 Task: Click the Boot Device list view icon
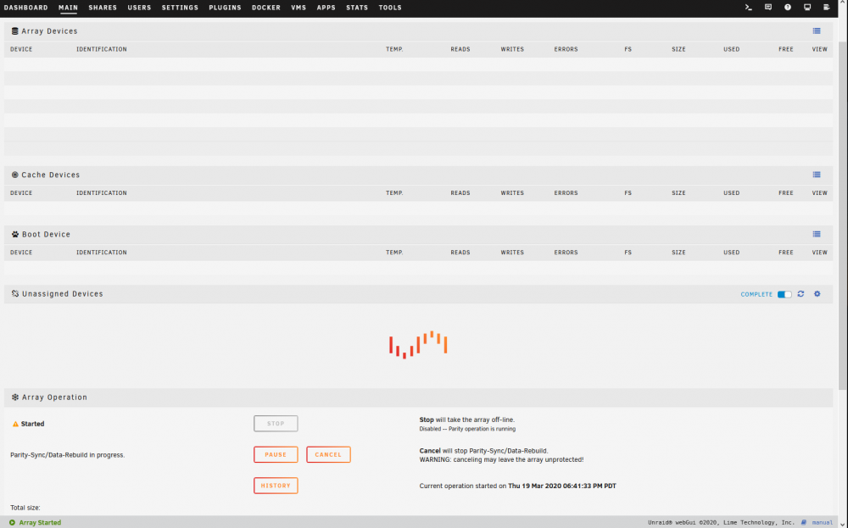click(x=817, y=234)
